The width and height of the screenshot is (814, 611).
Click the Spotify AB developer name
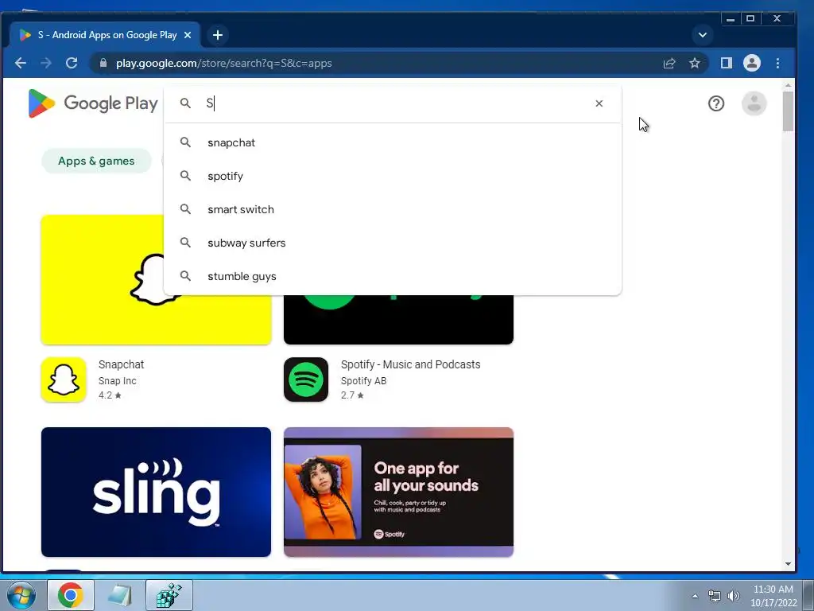[x=363, y=381]
